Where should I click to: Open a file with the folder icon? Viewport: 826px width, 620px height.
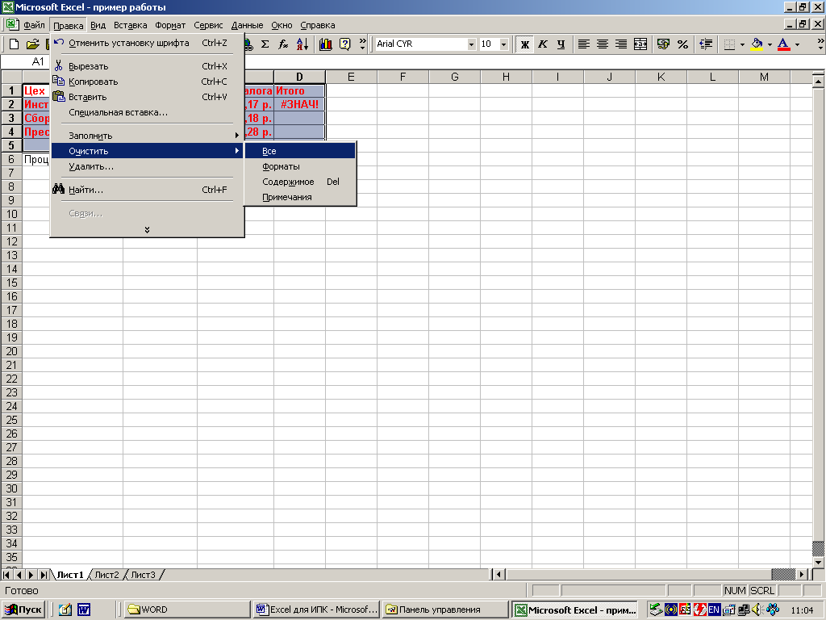32,44
